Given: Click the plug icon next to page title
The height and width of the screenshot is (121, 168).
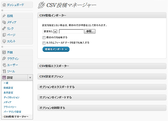Looking at the screenshot, I should 41,5.
